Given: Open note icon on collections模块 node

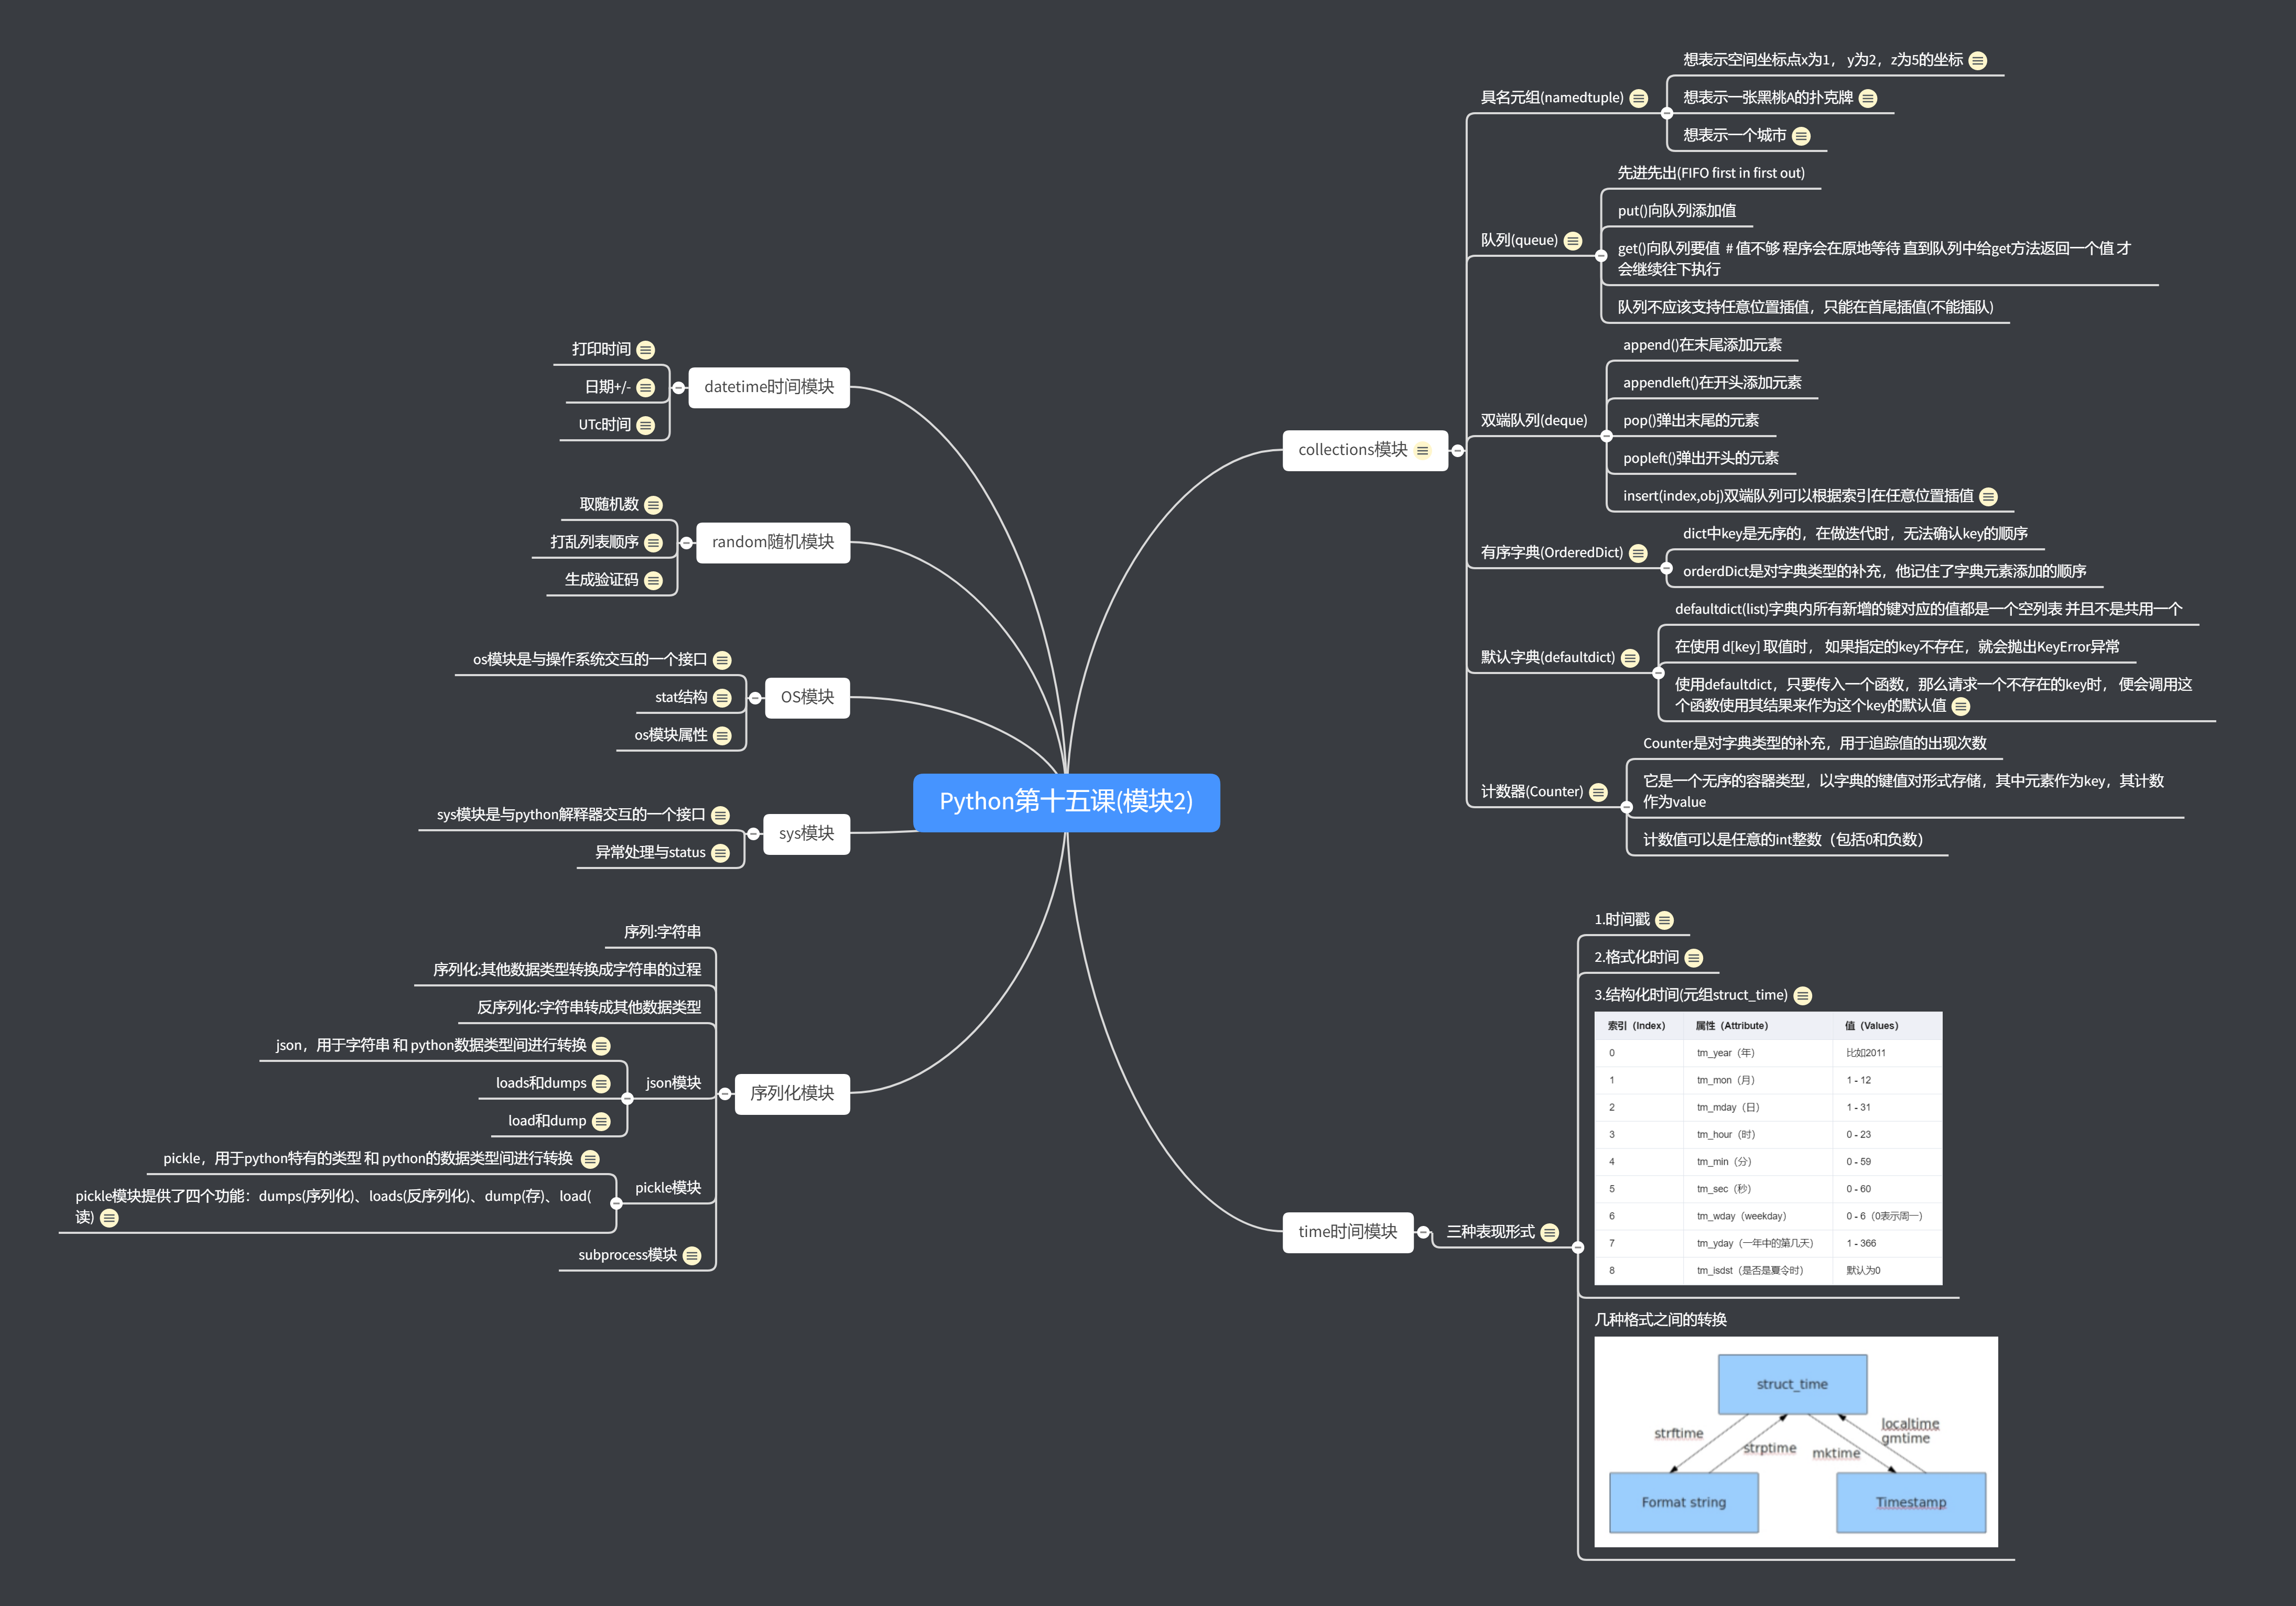Looking at the screenshot, I should coord(1423,451).
